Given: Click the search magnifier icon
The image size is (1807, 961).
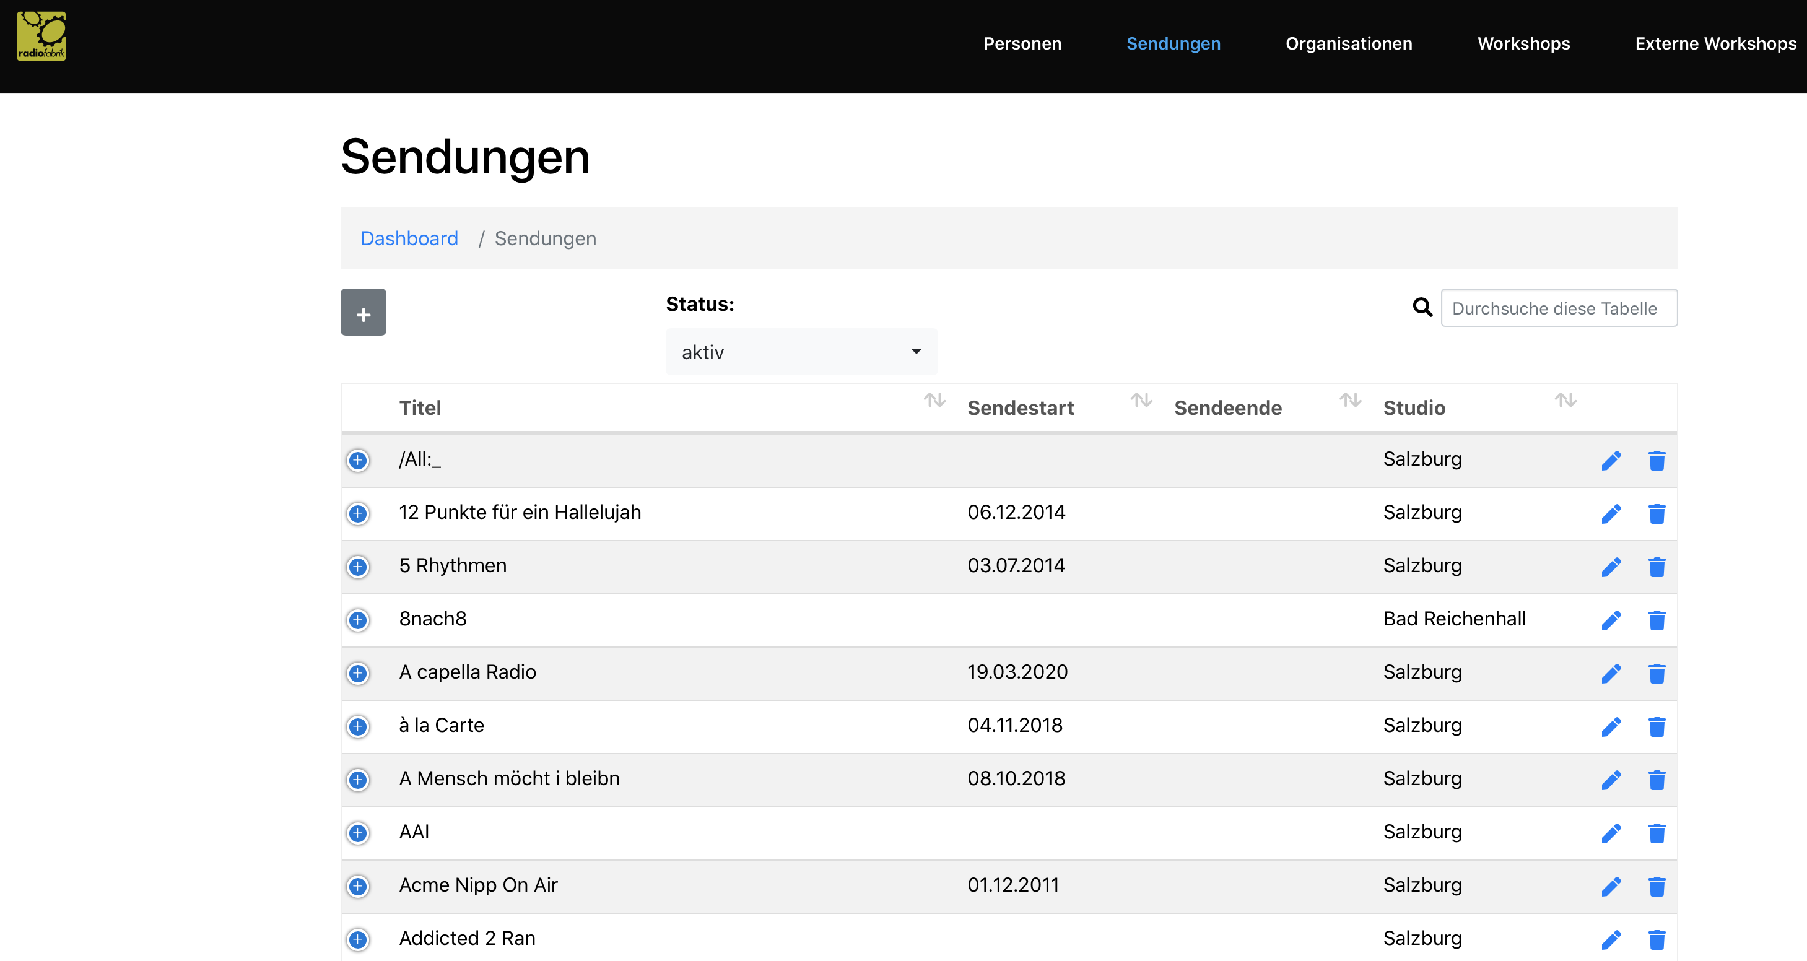Looking at the screenshot, I should (1422, 307).
